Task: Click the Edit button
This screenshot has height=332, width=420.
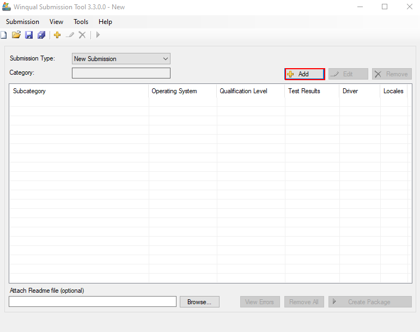Action: pyautogui.click(x=348, y=74)
